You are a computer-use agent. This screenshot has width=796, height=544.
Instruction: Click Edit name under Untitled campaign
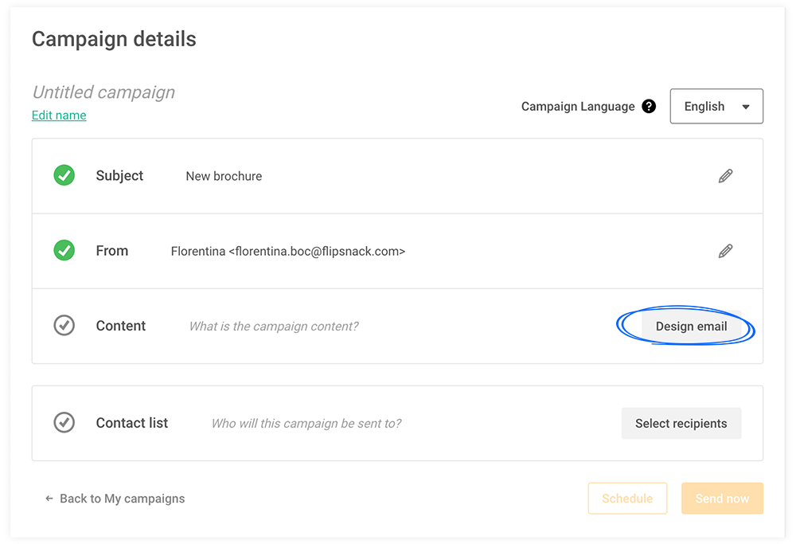click(x=58, y=115)
